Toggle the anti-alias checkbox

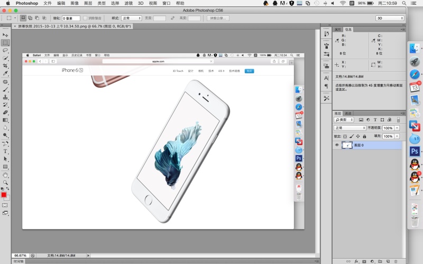[85, 18]
